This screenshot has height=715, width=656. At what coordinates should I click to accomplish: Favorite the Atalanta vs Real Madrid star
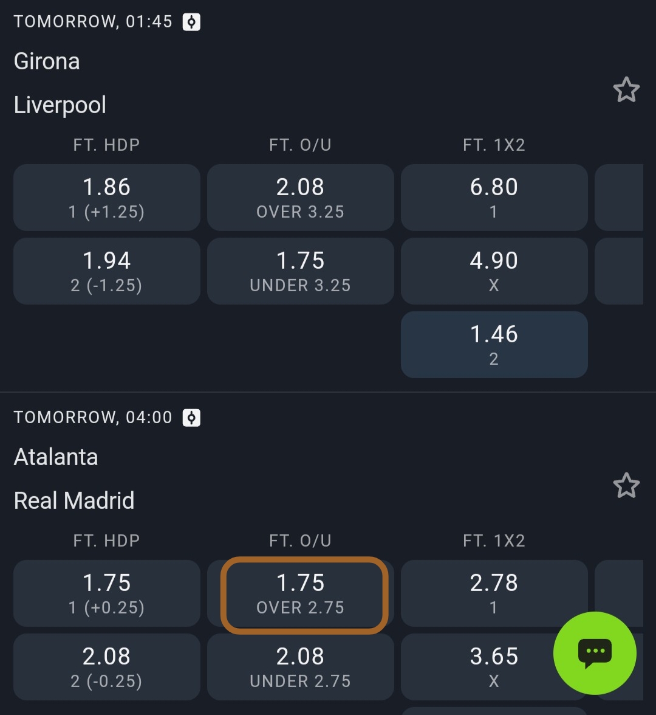tap(626, 486)
